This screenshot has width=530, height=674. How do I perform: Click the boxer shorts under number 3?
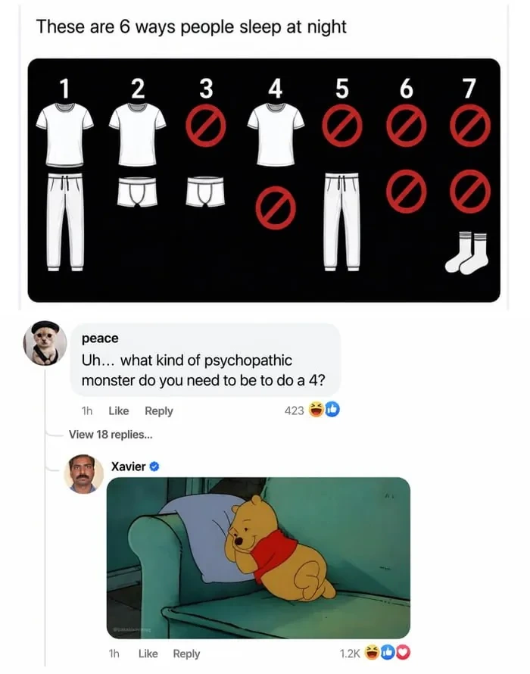[x=206, y=192]
